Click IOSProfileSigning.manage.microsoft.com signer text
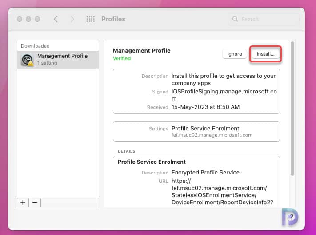The height and width of the screenshot is (235, 316). click(224, 95)
